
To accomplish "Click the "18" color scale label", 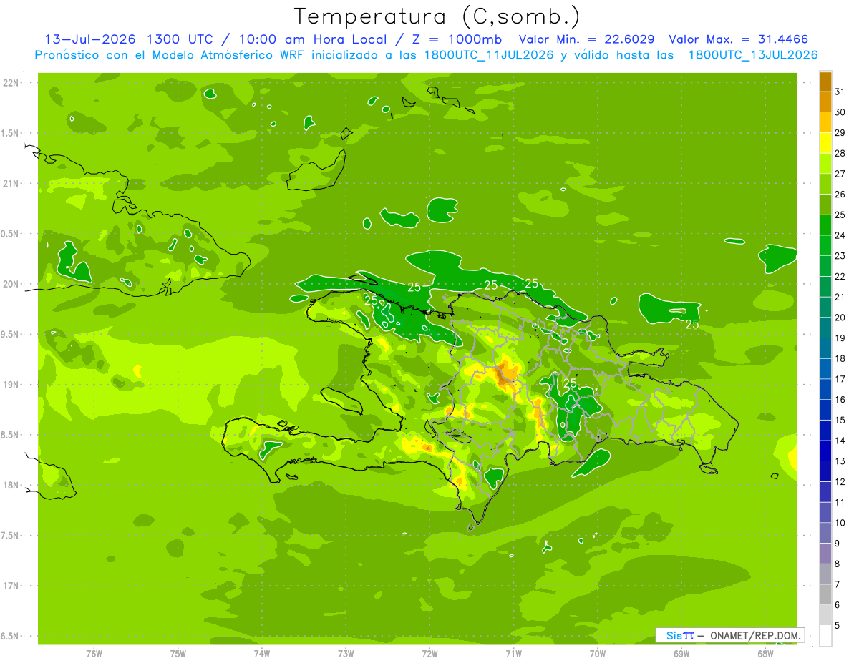I will point(840,358).
